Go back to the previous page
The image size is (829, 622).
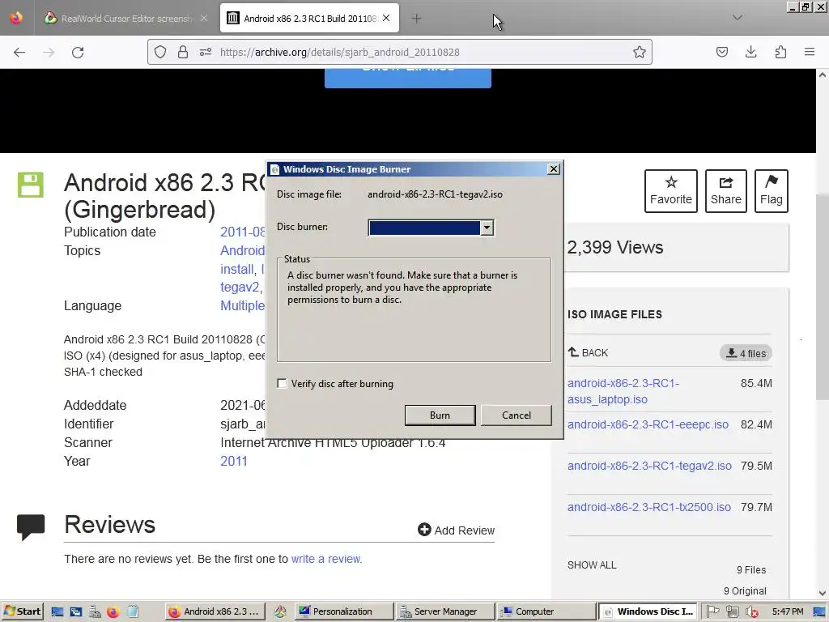(19, 52)
